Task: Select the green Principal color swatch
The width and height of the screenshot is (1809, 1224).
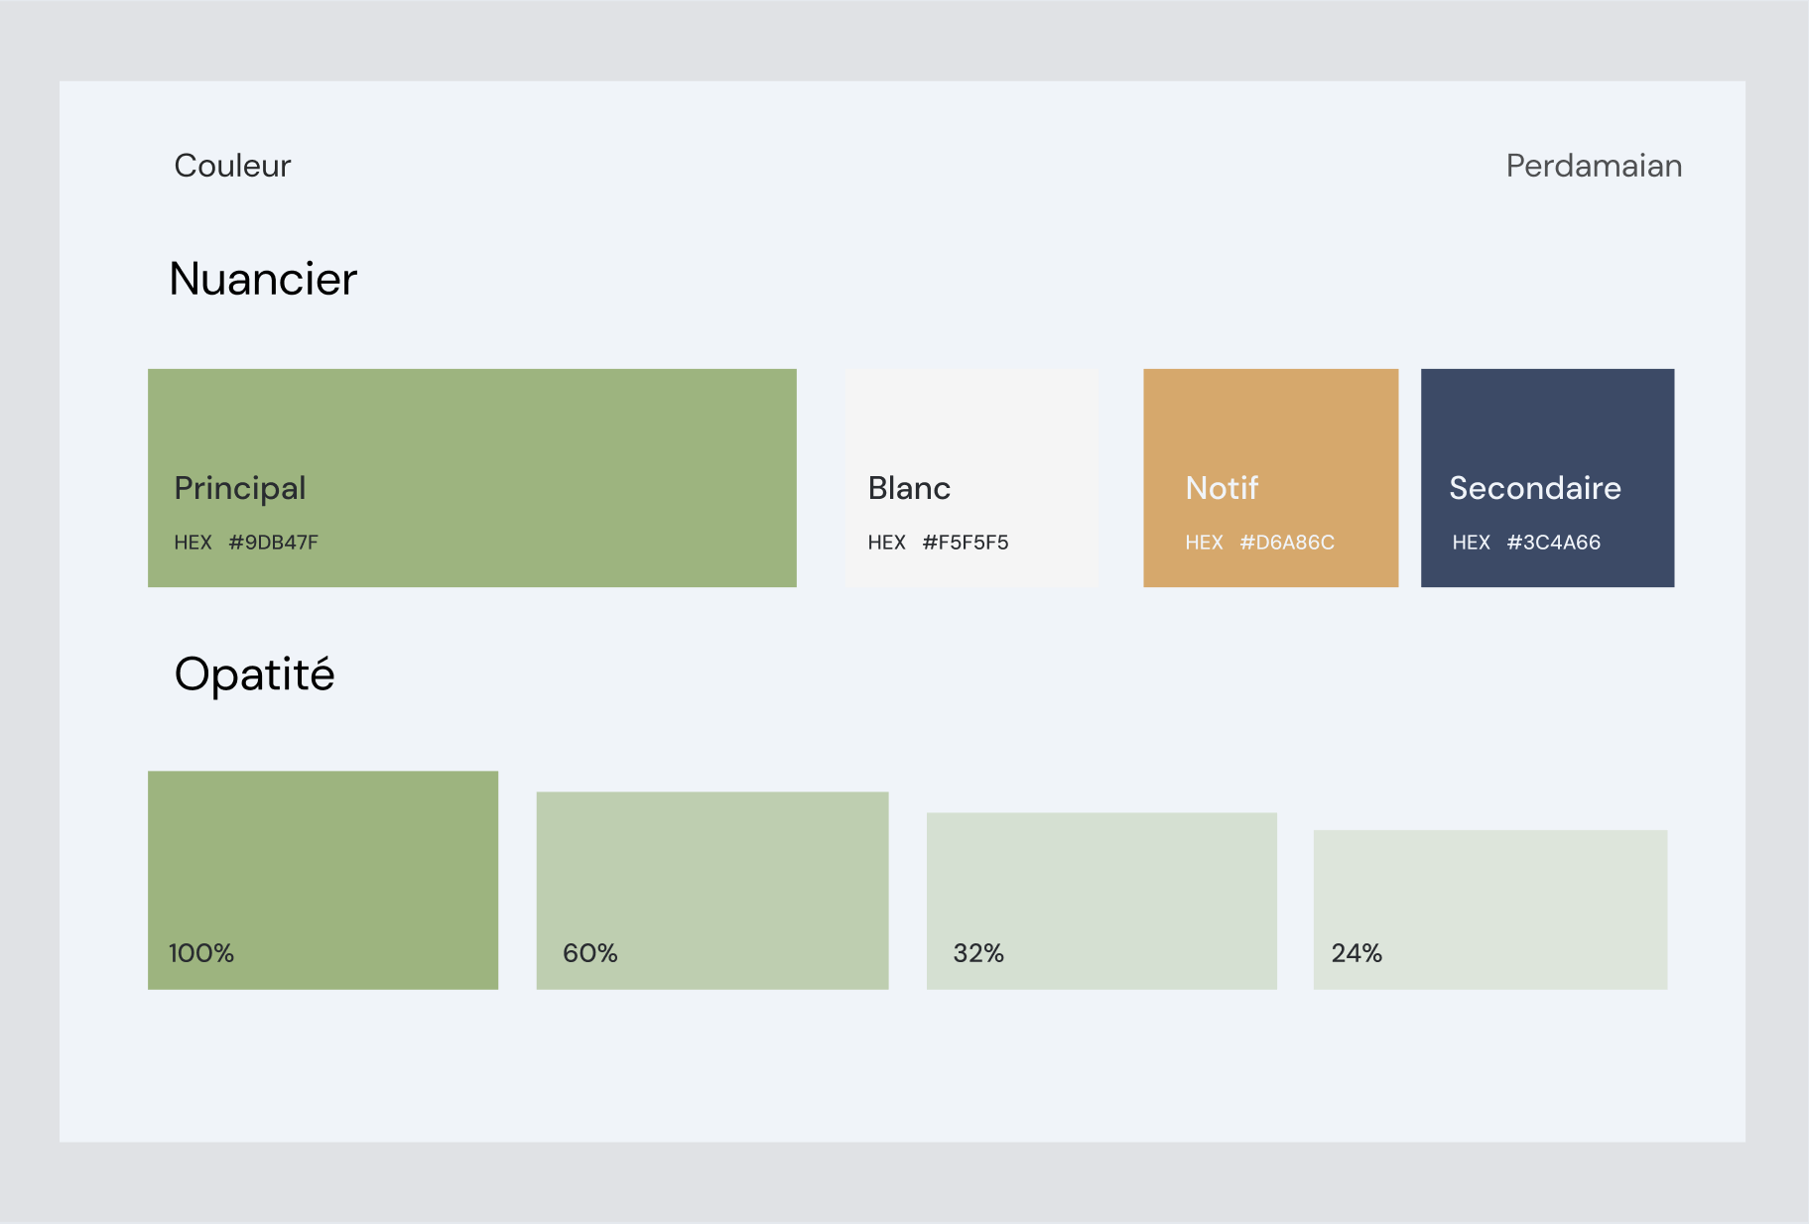Action: click(472, 478)
